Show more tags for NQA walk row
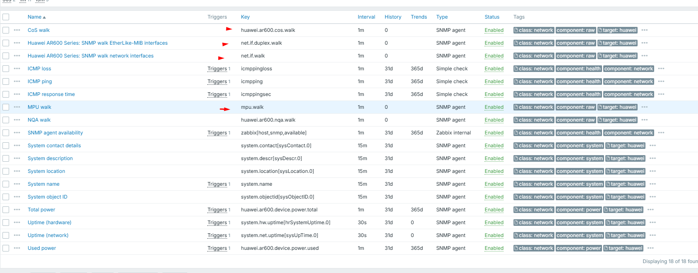Viewport: 698px width, 273px height. point(644,120)
